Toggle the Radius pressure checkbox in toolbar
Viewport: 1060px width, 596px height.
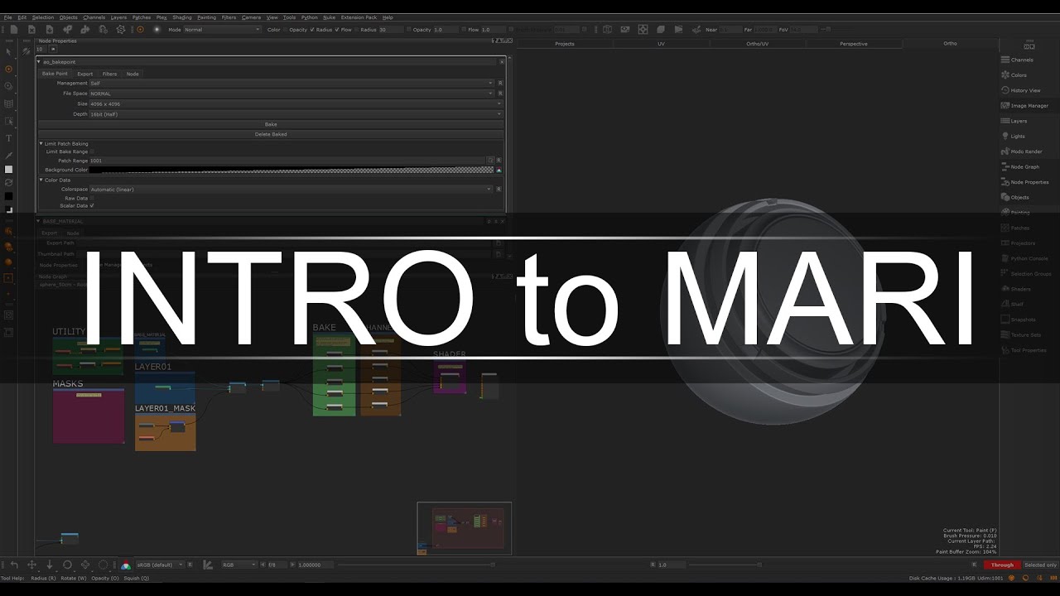pyautogui.click(x=336, y=30)
